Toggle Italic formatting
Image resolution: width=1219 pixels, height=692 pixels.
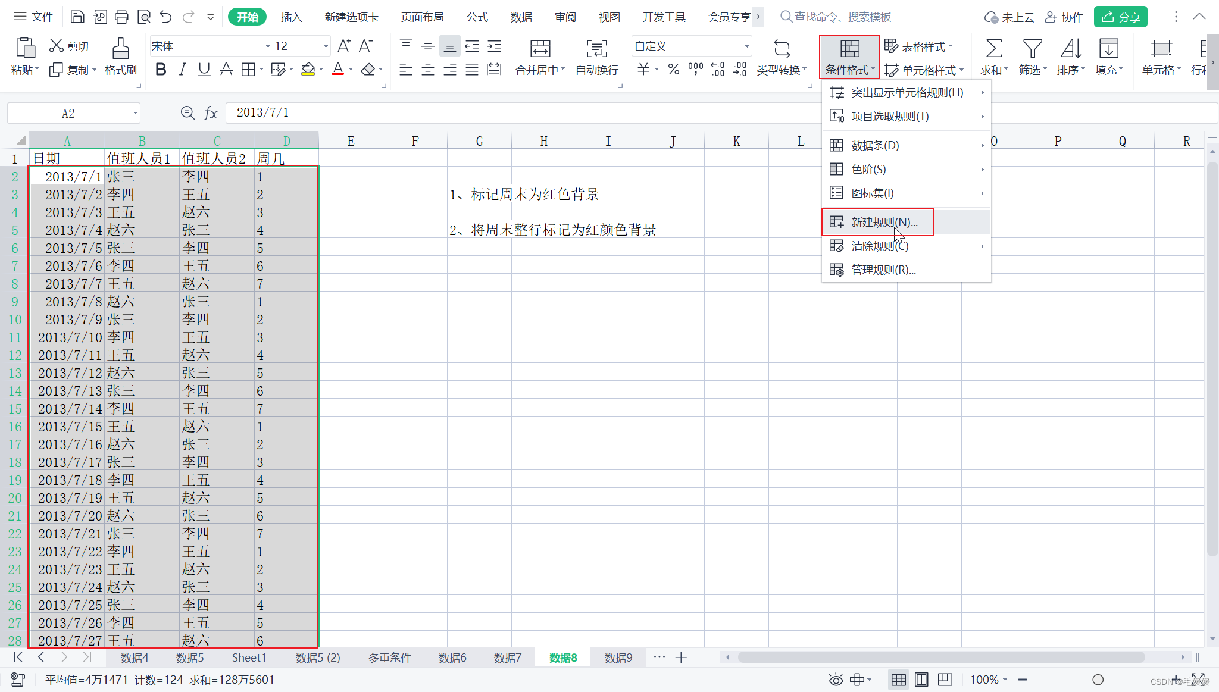pos(183,70)
